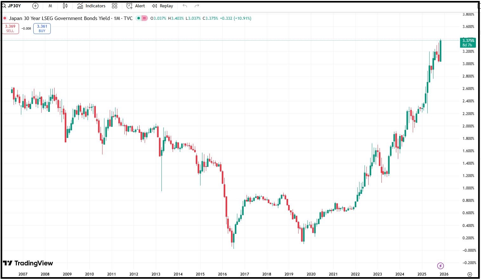Click the Japan 30 Year Bonds Yield title
This screenshot has height=280, width=481.
pos(59,18)
